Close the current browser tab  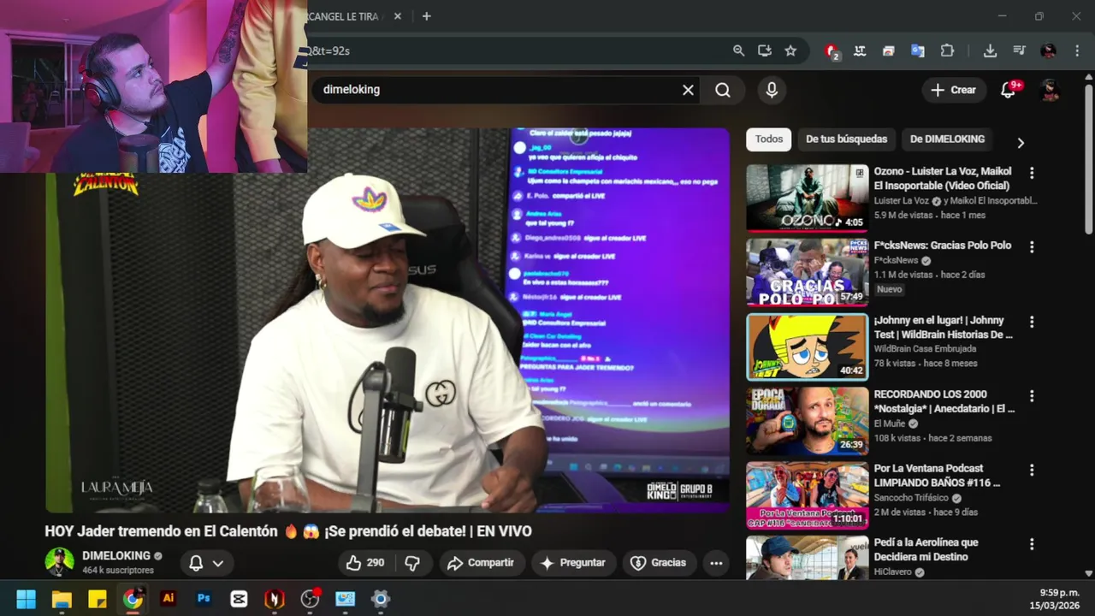398,16
